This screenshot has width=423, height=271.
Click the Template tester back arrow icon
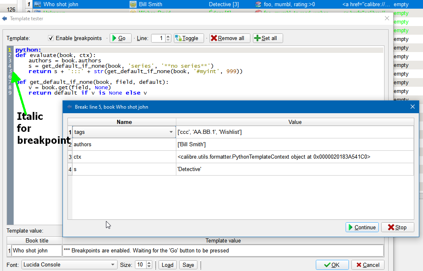coord(5,19)
